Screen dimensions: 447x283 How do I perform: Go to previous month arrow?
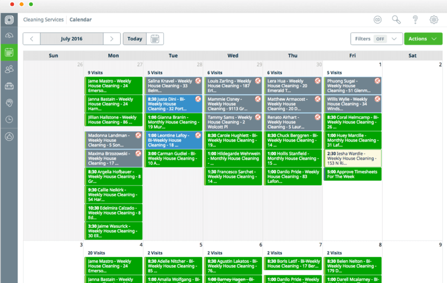[x=32, y=39]
